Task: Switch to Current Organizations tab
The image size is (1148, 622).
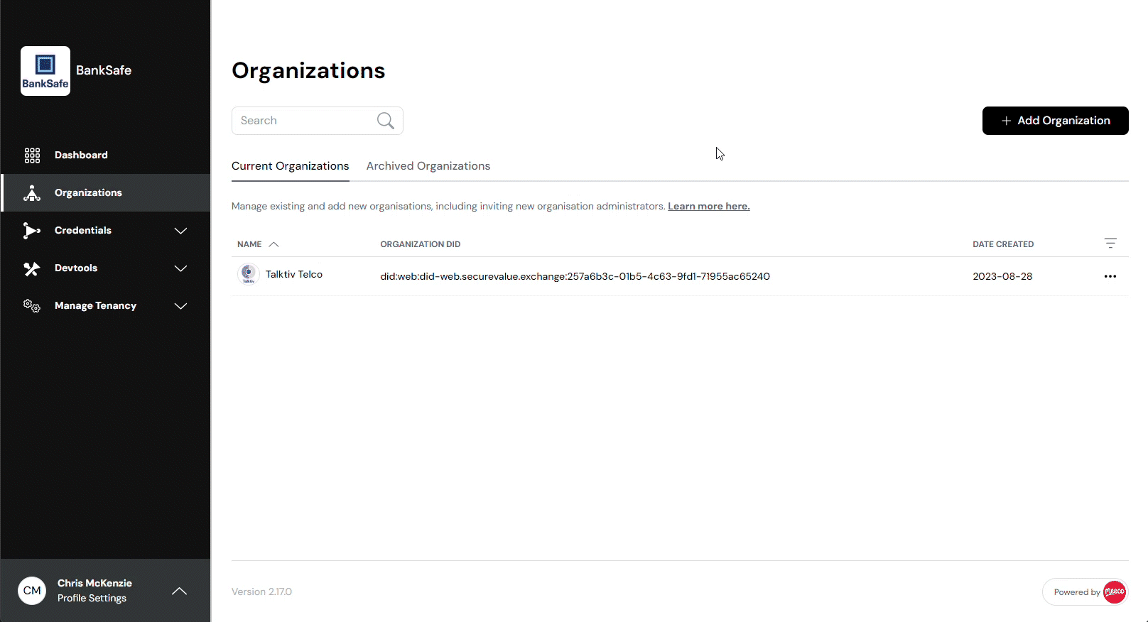Action: click(290, 166)
